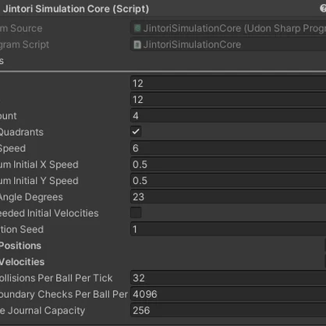The image size is (326, 326).
Task: Click the script file icon in Program Script field
Action: click(x=137, y=44)
